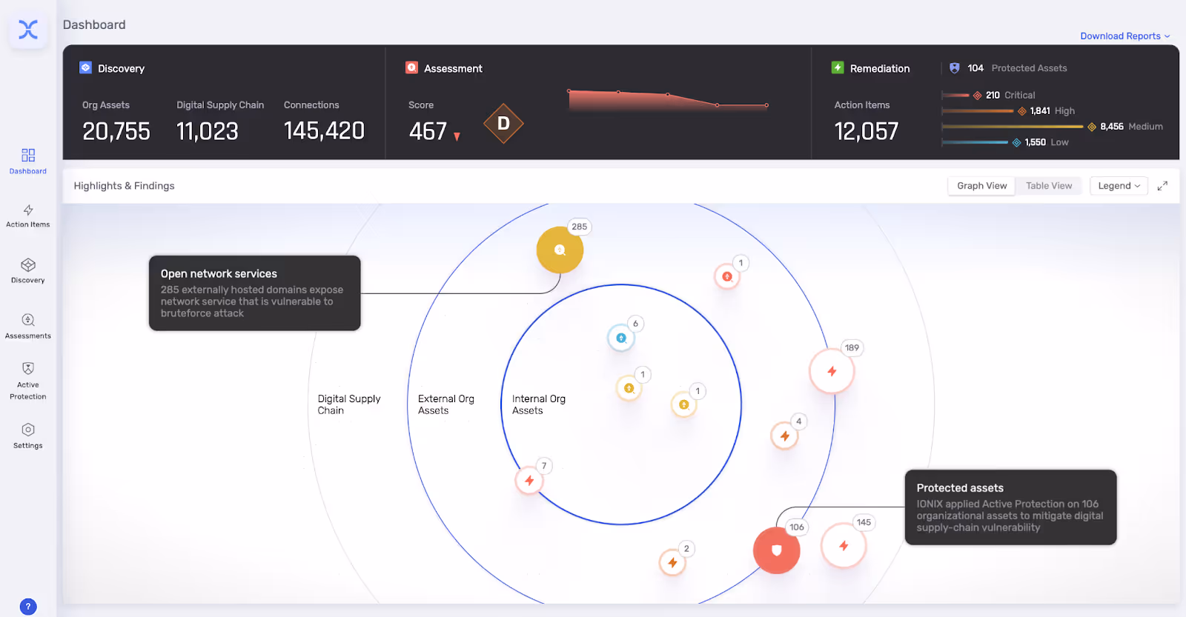The width and height of the screenshot is (1186, 617).
Task: Click the Medium severity bar
Action: (1013, 127)
